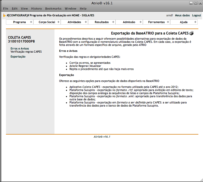The height and width of the screenshot is (182, 203).
Task: Expand the Corpo Social plus sign
Action: point(58,22)
